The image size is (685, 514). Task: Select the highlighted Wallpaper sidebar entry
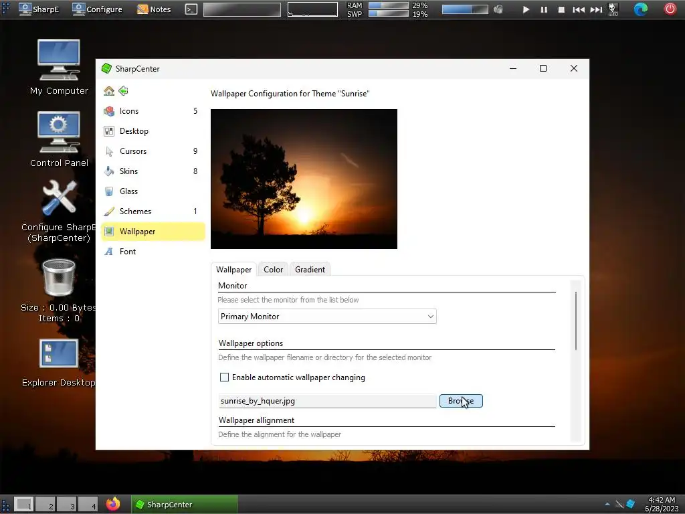[153, 232]
